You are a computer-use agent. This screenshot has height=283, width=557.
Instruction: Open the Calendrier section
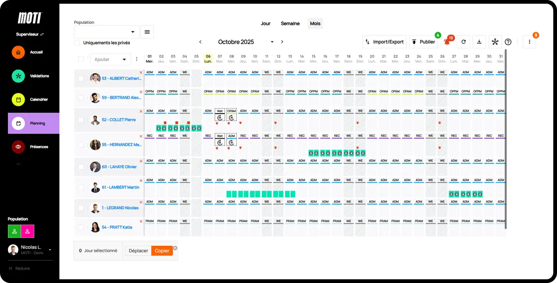click(29, 99)
